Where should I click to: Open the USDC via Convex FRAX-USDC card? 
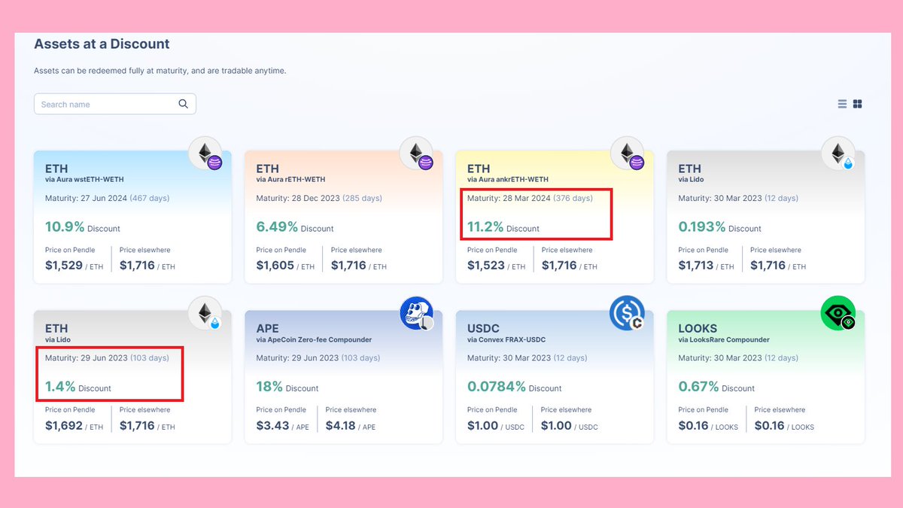point(555,377)
